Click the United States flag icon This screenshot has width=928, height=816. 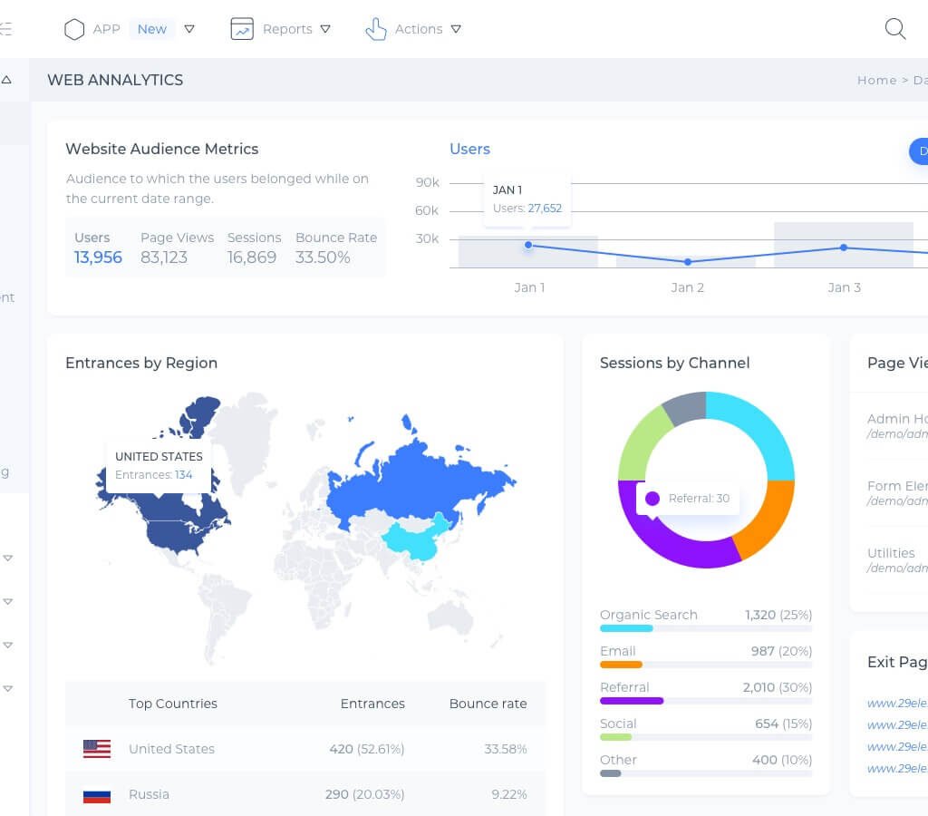(x=97, y=749)
